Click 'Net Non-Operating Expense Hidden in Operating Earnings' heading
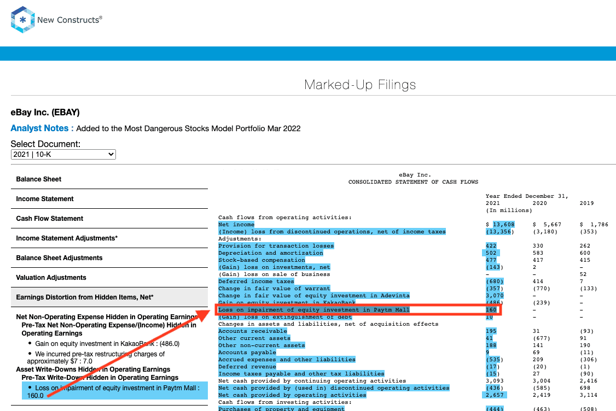Viewport: 616px width, 411px height. 107,317
